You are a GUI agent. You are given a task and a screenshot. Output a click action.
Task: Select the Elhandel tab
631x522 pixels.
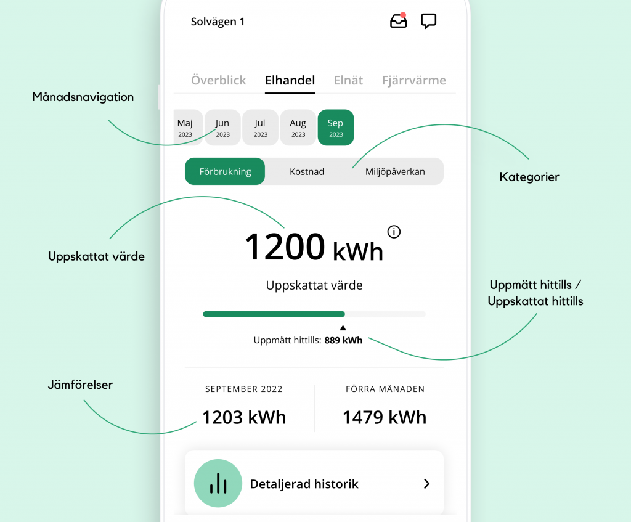(290, 80)
